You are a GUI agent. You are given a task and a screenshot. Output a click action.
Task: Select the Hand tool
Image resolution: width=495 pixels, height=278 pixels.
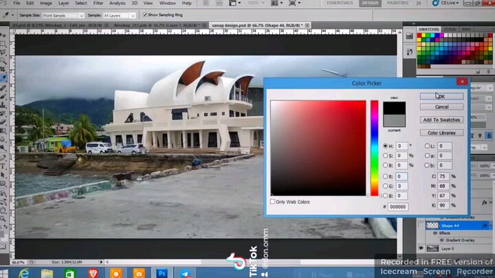[3, 209]
